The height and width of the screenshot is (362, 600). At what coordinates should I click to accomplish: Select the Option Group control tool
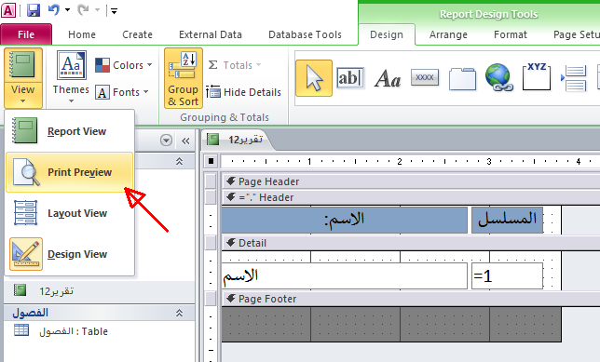(536, 77)
